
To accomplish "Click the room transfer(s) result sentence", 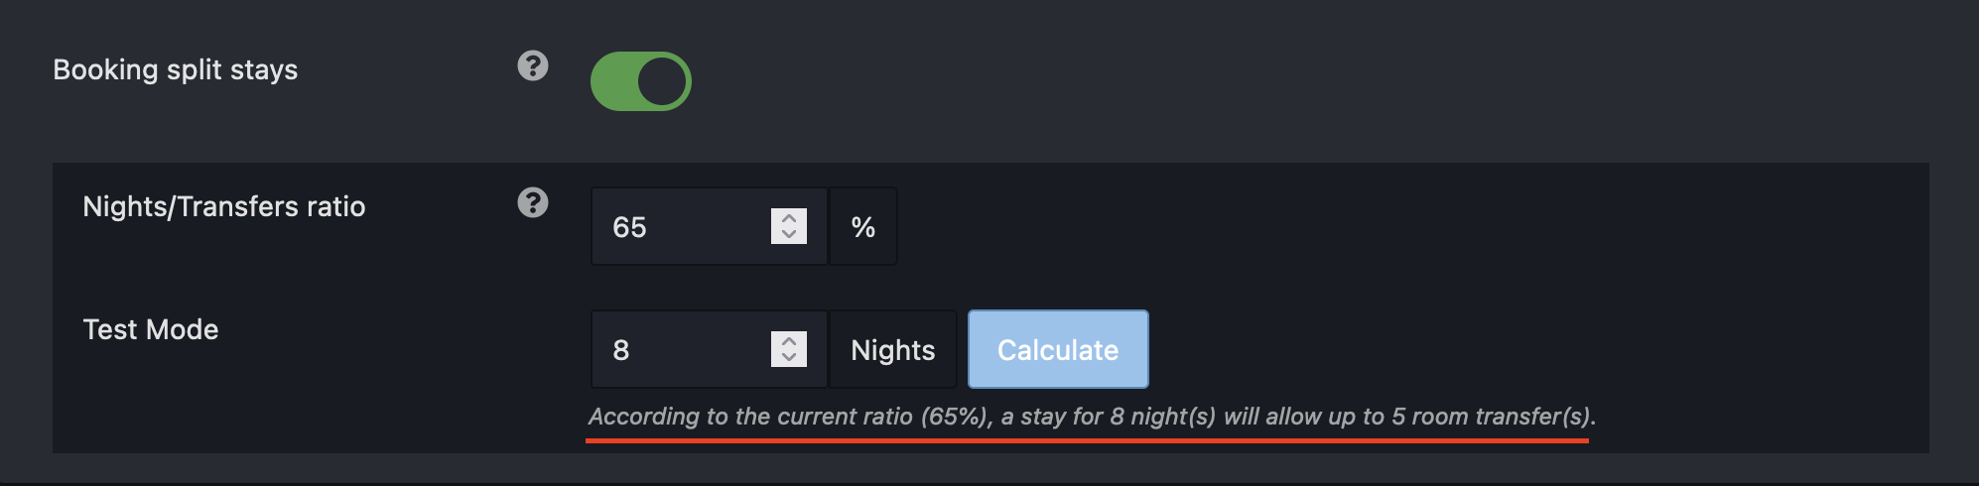I will point(1092,417).
